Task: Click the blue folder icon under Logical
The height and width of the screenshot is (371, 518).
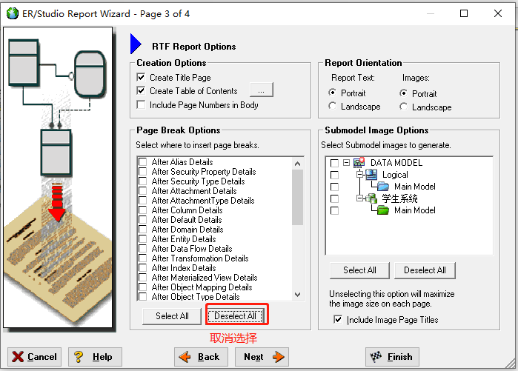Action: [x=383, y=187]
